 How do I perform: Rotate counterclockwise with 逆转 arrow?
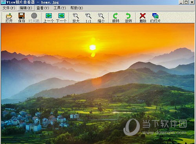(x=128, y=18)
